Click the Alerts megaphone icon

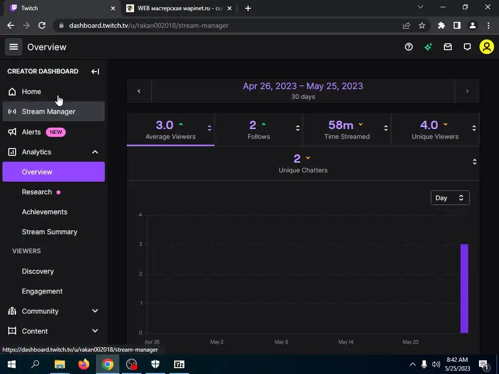pyautogui.click(x=12, y=132)
